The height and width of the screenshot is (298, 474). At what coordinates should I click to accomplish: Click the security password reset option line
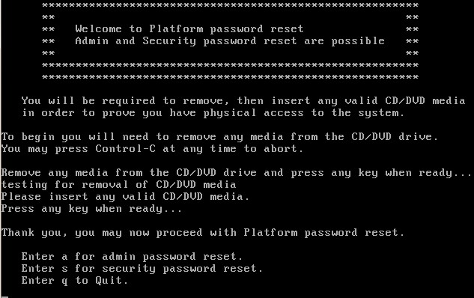142,269
